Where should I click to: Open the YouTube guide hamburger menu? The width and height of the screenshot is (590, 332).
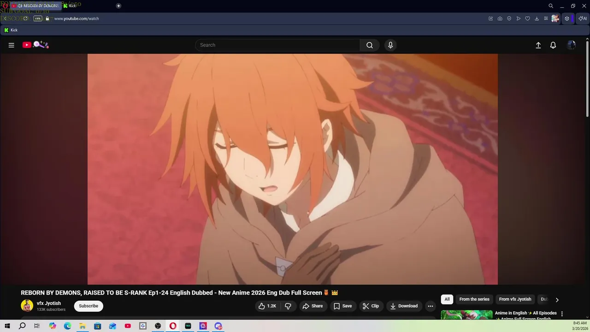click(12, 45)
